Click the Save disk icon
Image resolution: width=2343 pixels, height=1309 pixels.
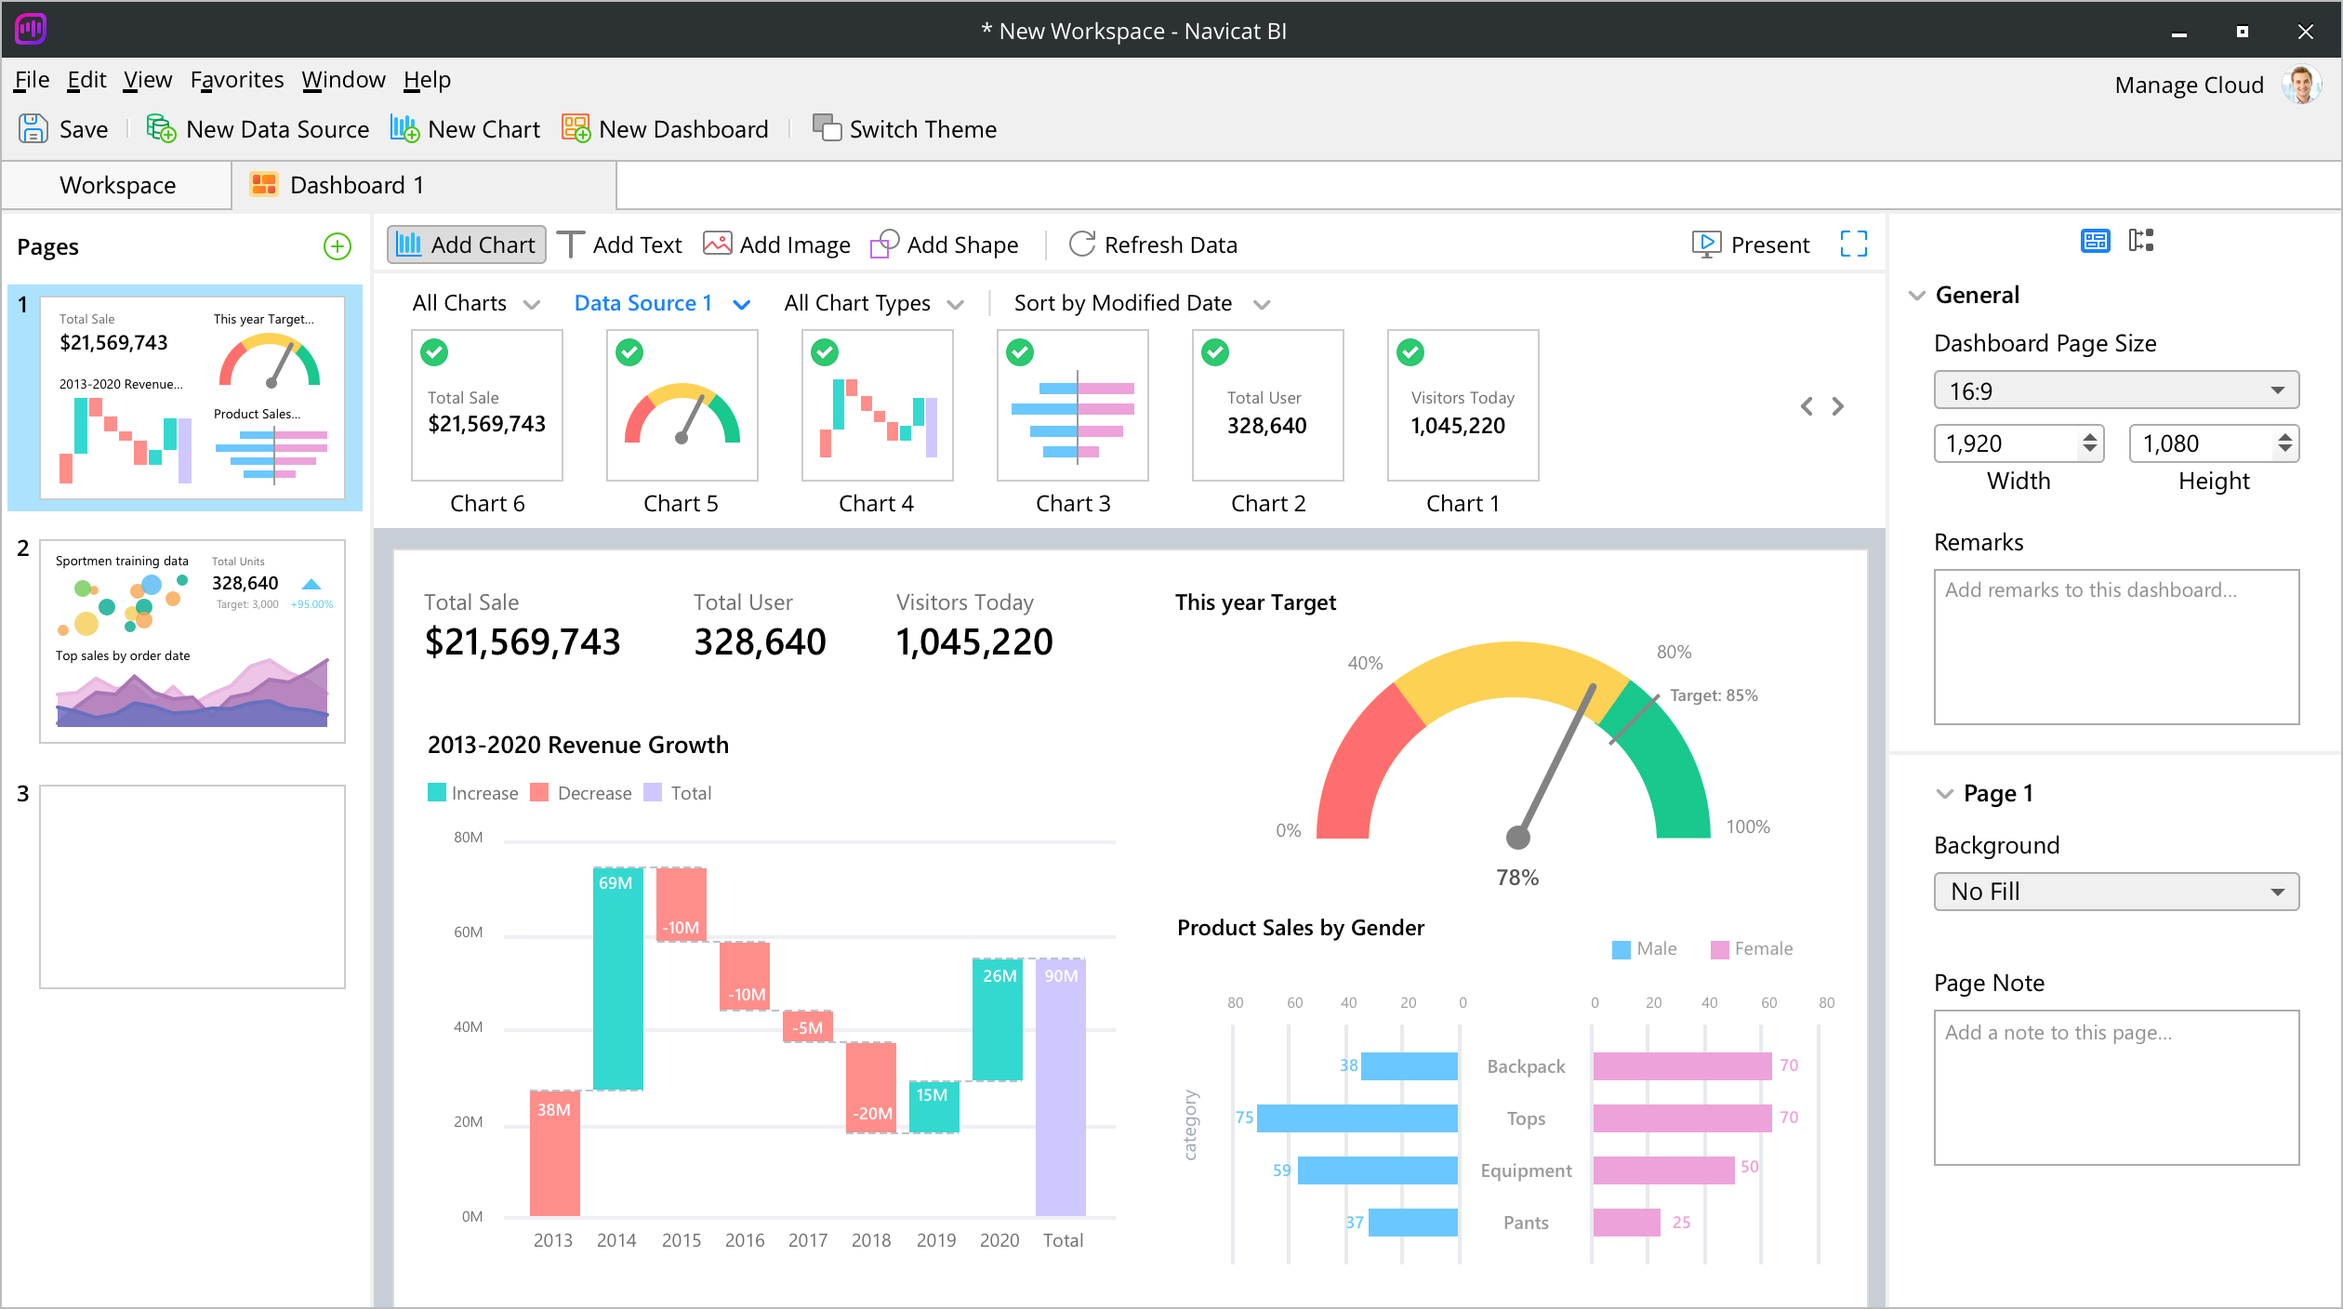33,128
